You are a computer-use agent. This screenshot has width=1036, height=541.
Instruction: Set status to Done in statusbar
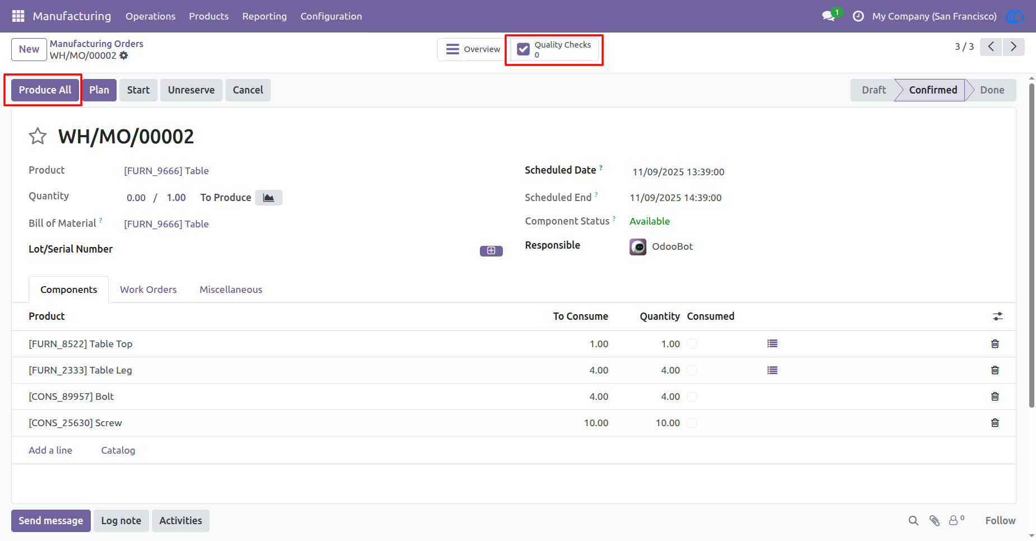tap(992, 90)
